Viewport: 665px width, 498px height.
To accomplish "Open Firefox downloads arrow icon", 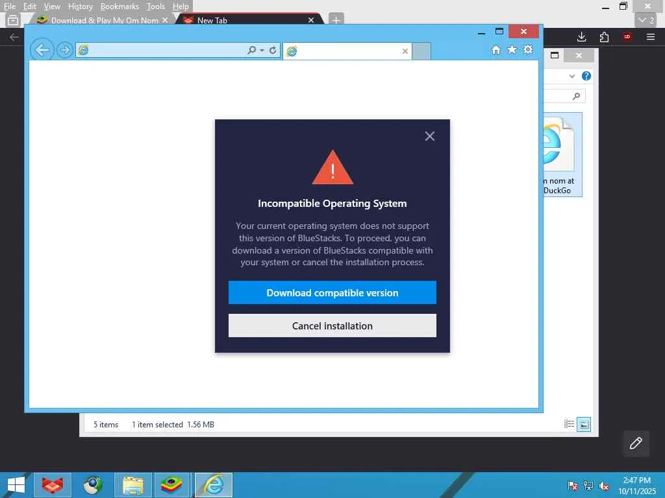I will click(x=581, y=37).
